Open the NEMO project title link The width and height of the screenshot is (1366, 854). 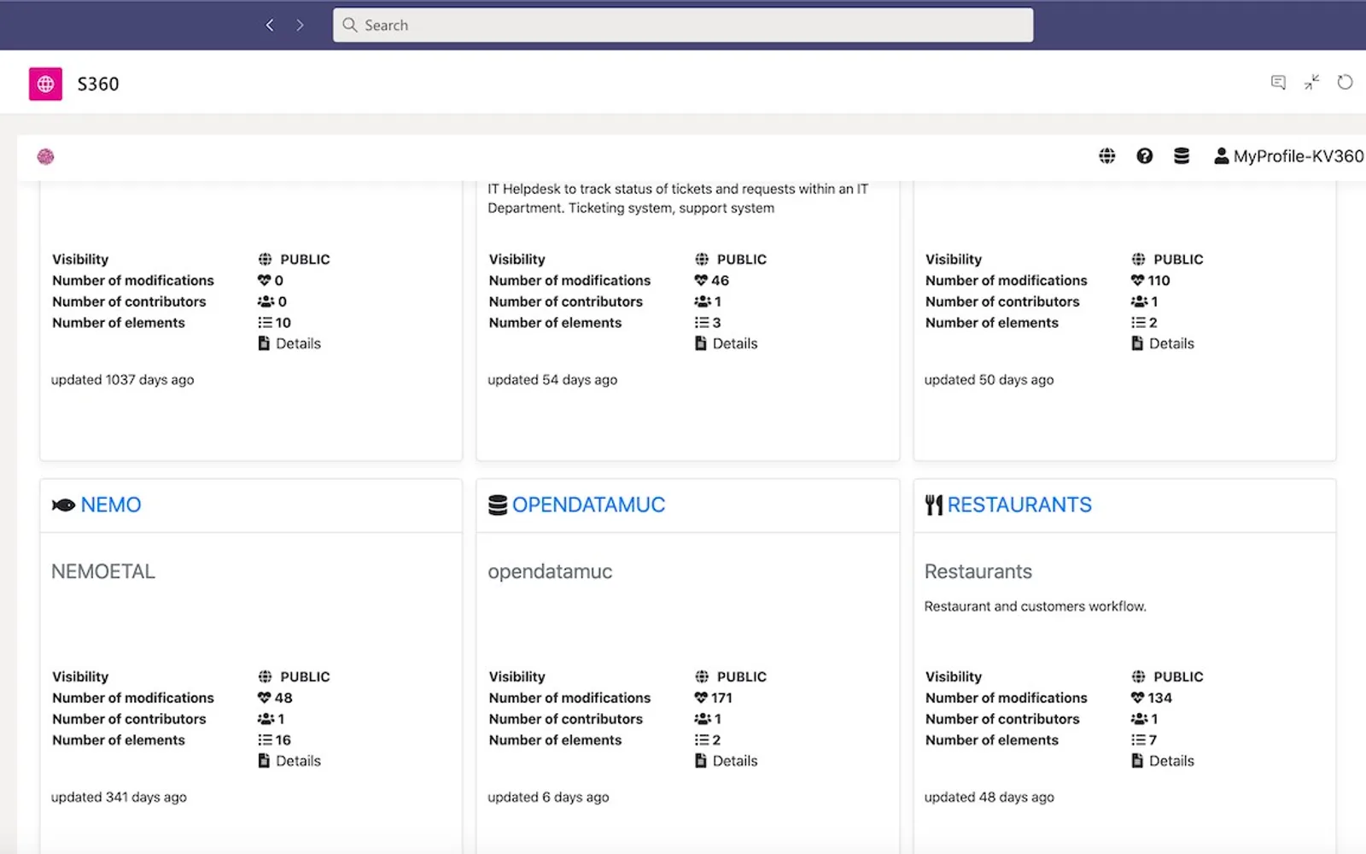(111, 505)
